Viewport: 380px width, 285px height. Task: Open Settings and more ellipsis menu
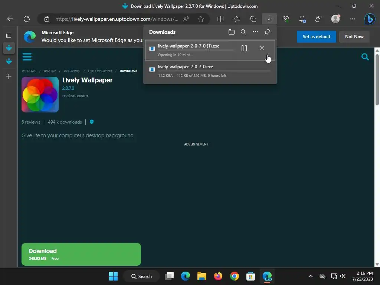pos(353,19)
